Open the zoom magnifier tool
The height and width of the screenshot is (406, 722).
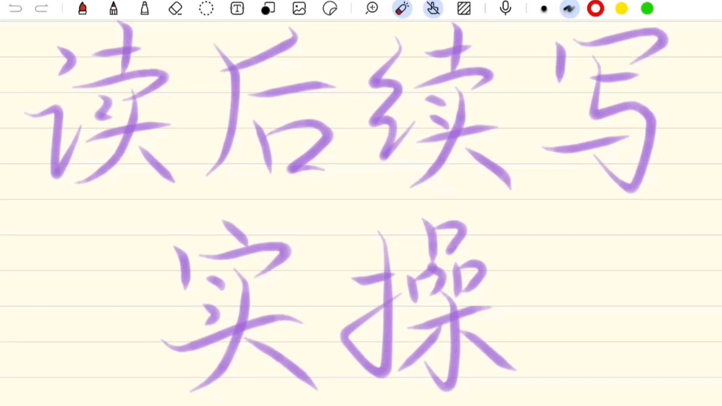pyautogui.click(x=372, y=8)
